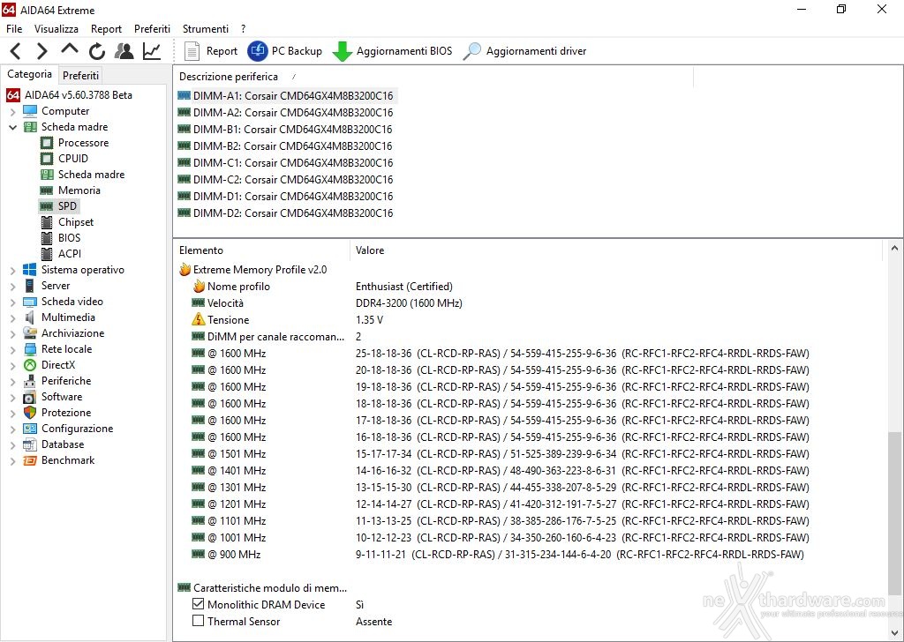This screenshot has height=642, width=904.
Task: Select the Scheda madre child tree item
Action: coord(82,175)
